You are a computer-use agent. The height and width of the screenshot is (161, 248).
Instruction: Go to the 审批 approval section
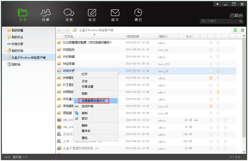click(92, 15)
